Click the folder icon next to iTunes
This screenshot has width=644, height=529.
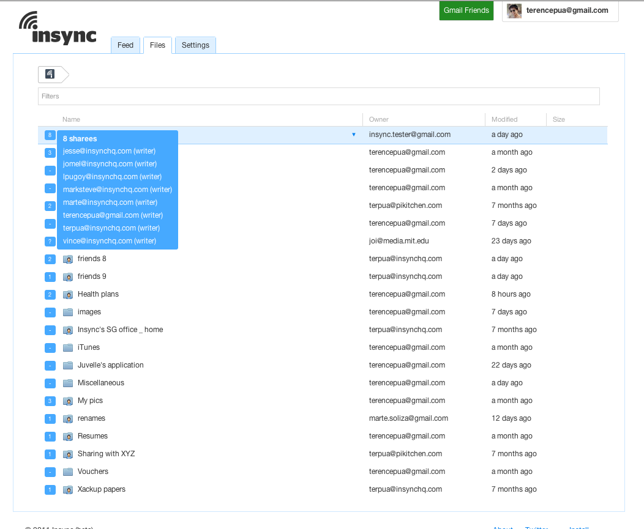[x=68, y=348]
